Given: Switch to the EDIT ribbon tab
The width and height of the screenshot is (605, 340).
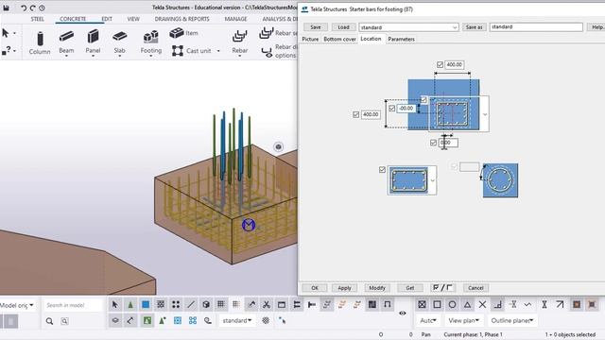Looking at the screenshot, I should 107,19.
